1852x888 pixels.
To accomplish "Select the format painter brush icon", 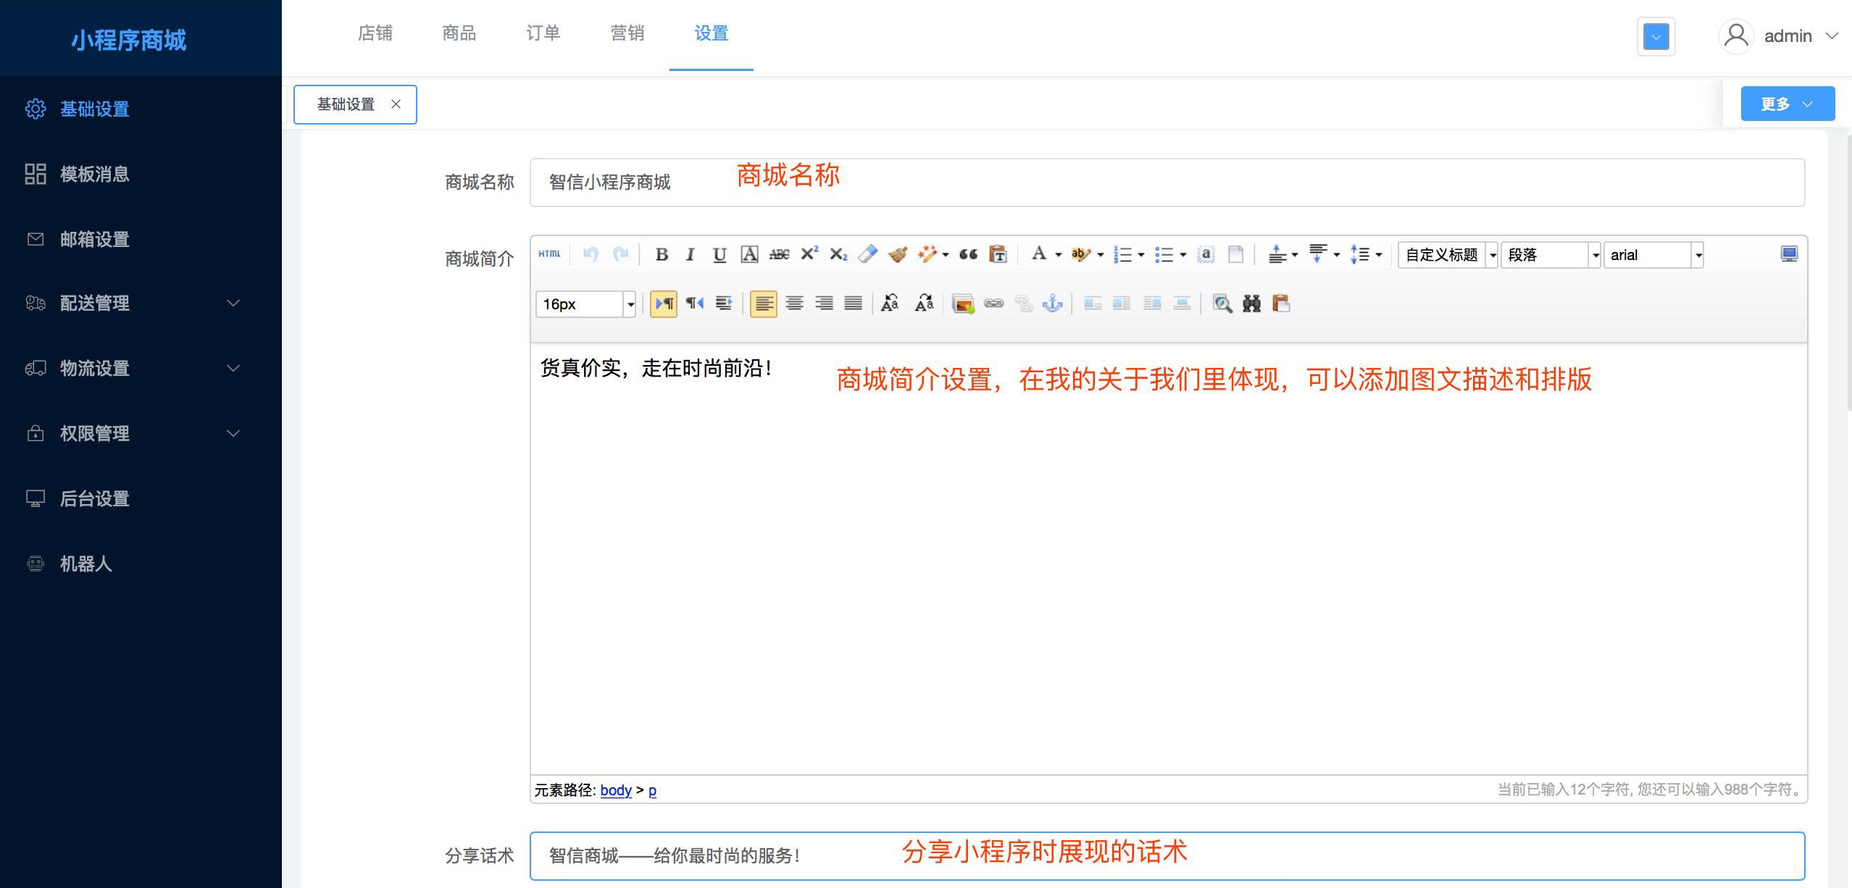I will (897, 254).
